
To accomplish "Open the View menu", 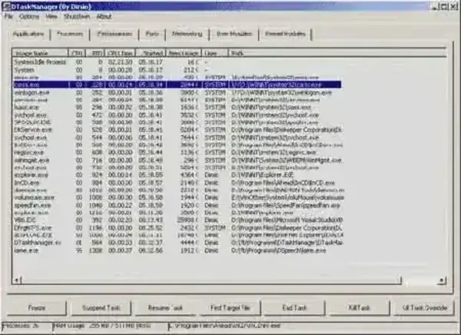I will point(51,16).
